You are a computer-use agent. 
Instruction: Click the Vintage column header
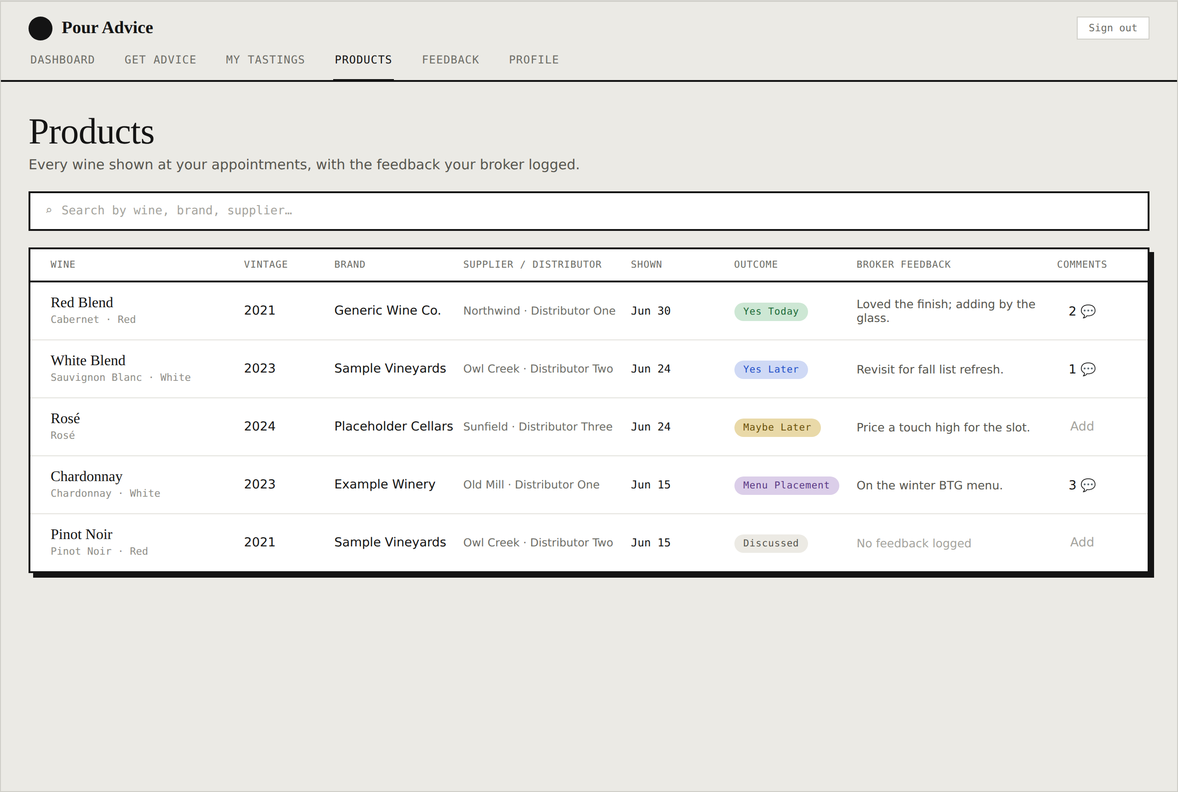point(266,264)
